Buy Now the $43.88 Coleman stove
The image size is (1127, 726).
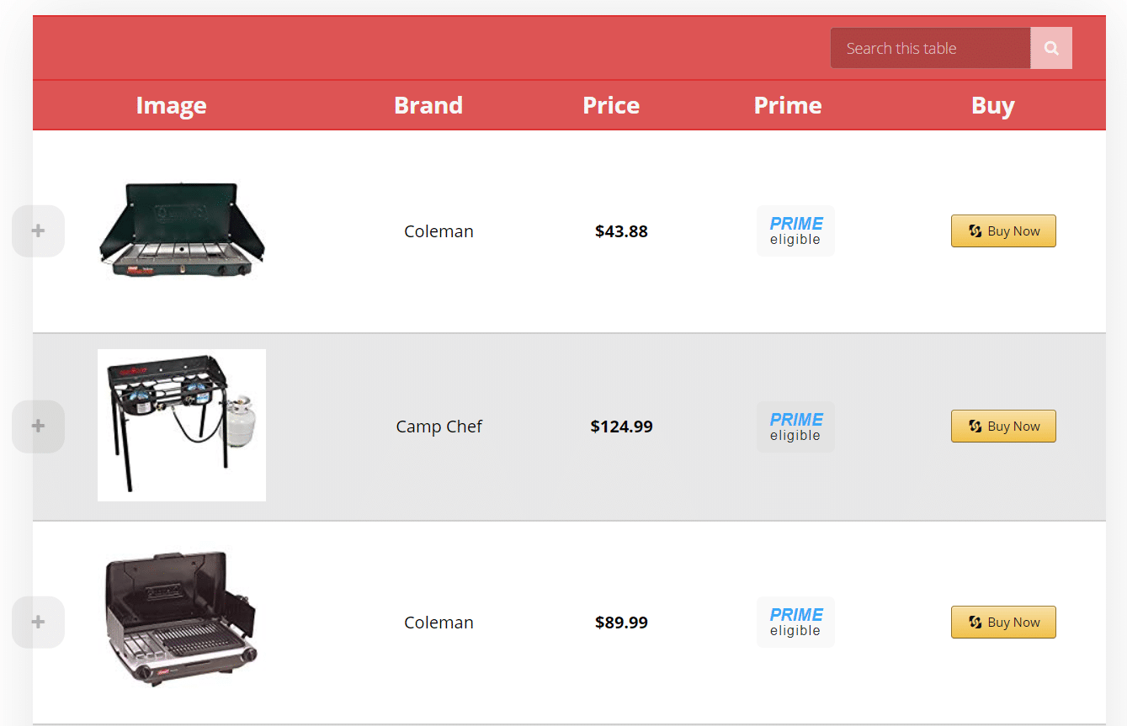pyautogui.click(x=1003, y=231)
